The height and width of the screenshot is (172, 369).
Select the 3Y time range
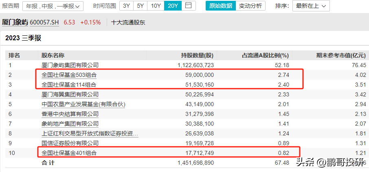click(127, 6)
